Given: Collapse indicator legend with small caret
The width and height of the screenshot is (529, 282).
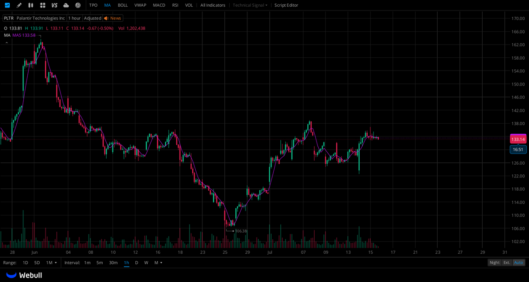Looking at the screenshot, I should 6,42.
